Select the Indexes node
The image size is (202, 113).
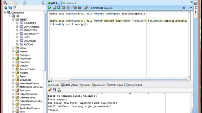24,51
